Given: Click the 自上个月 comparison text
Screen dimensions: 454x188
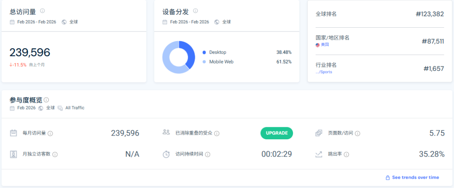Looking at the screenshot, I should point(37,65).
